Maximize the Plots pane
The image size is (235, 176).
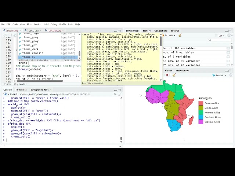point(230,71)
